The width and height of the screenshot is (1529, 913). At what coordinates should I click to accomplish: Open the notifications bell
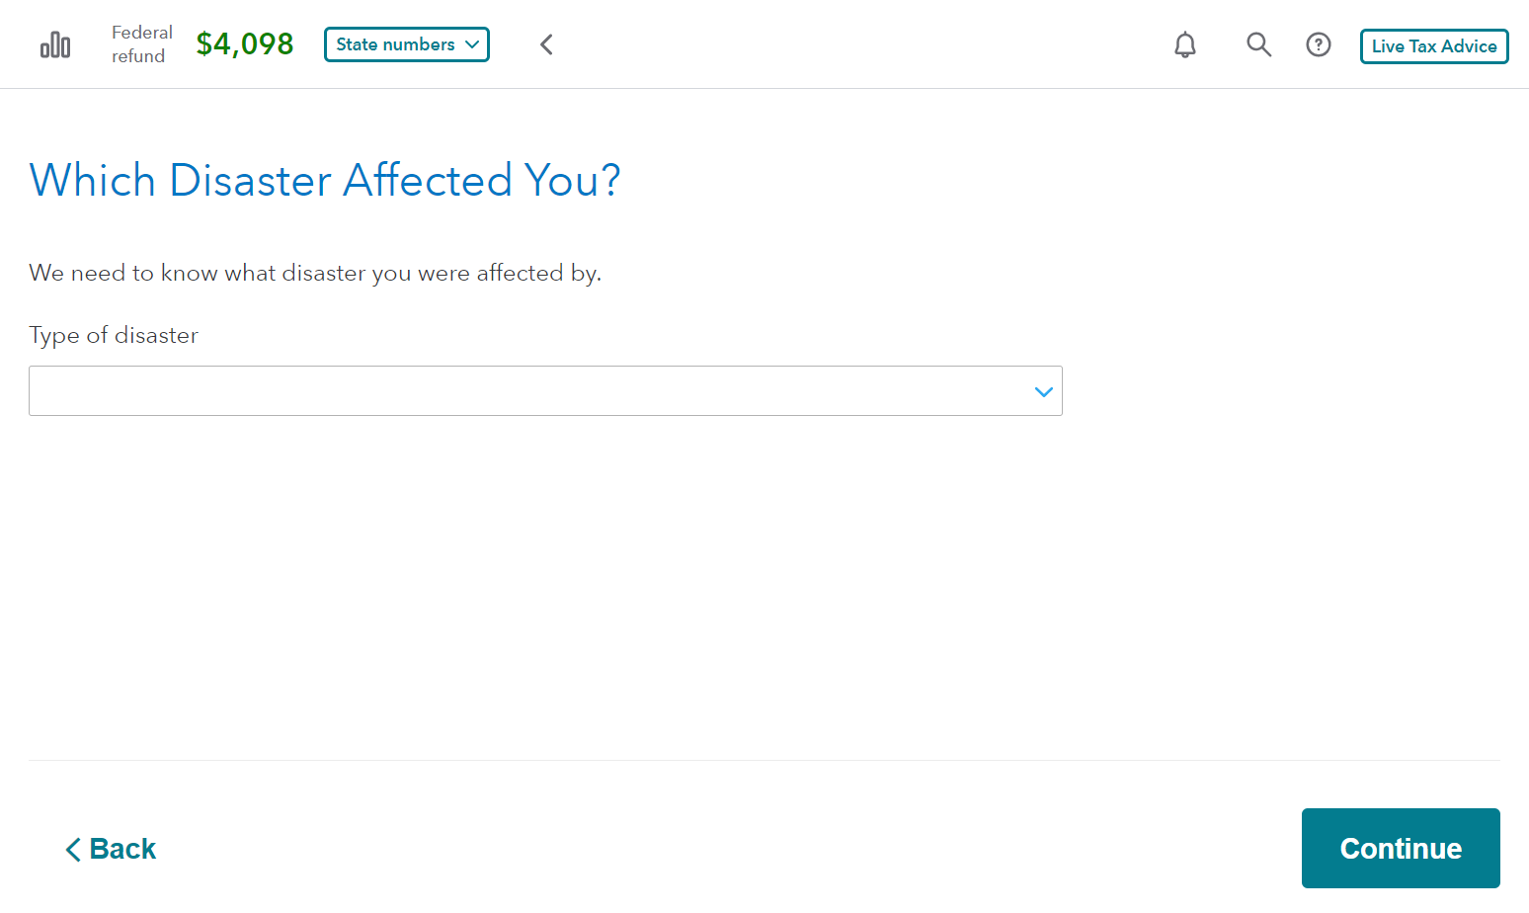point(1185,44)
